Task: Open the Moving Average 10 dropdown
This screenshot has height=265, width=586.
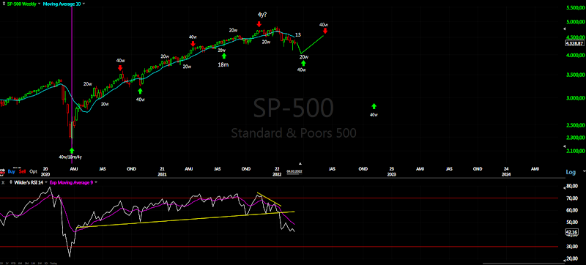Action: pyautogui.click(x=84, y=4)
